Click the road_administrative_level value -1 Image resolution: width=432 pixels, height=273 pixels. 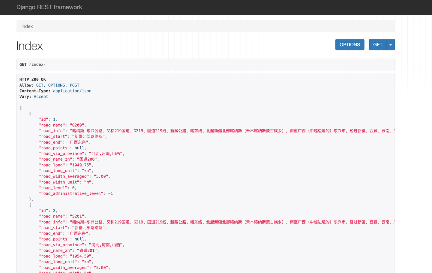click(111, 193)
